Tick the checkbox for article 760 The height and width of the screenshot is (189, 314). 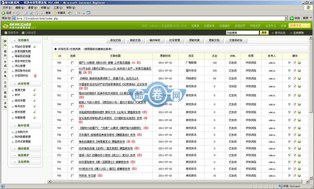[x=72, y=104]
